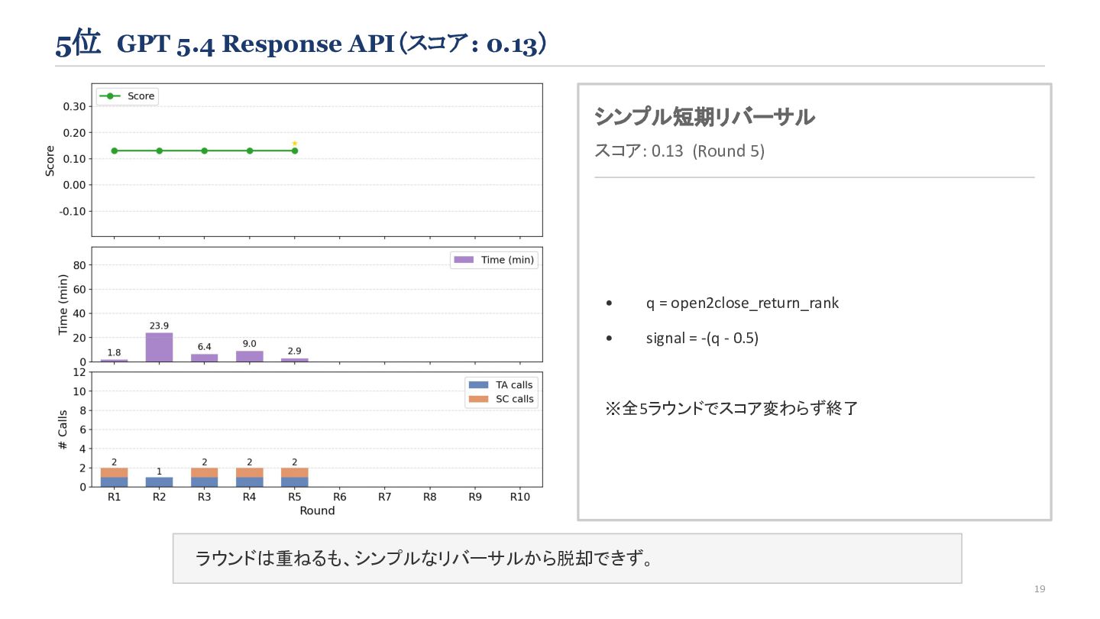The width and height of the screenshot is (1100, 619).
Task: Click the time bar labeled 23.9
Action: click(160, 347)
